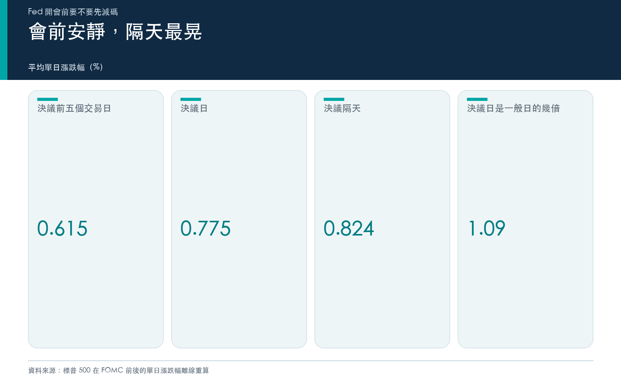This screenshot has width=621, height=388.
Task: Select the value 0.775
Action: pos(206,228)
